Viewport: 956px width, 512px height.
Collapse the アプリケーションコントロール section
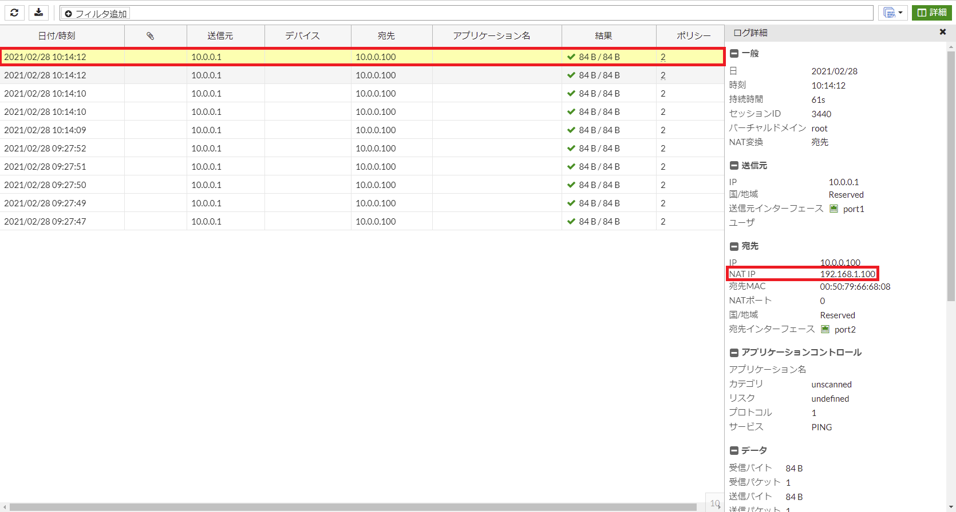(734, 353)
